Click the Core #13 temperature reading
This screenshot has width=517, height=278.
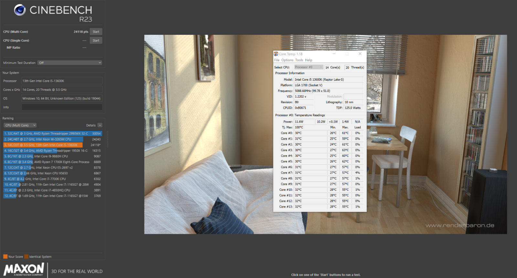coord(310,207)
